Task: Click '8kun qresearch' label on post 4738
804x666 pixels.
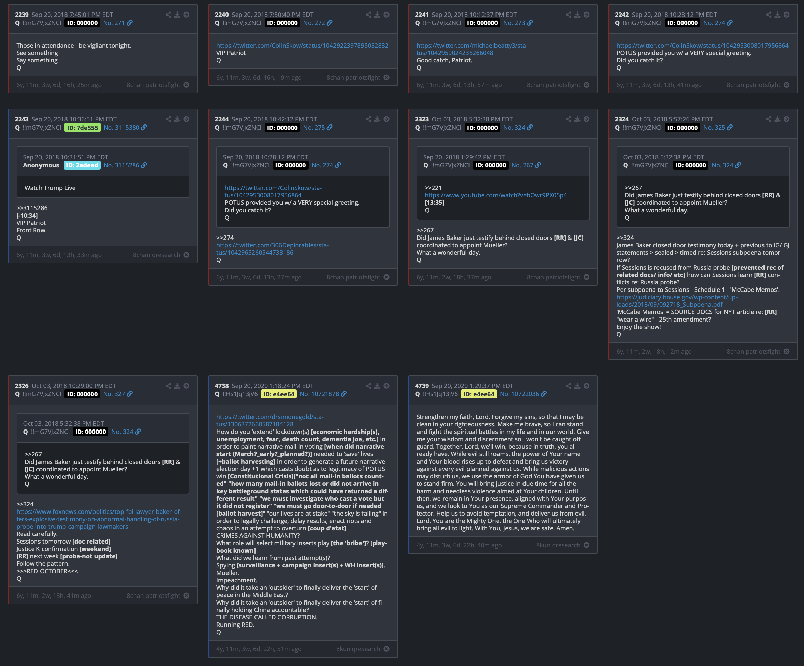Action: [x=358, y=649]
